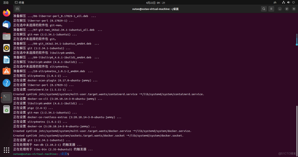
Task: Click the 10-slirp4netns deb unpack line
Action: 53,71
